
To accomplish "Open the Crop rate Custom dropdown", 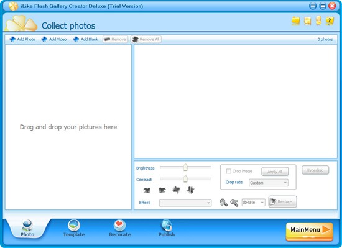I will click(268, 183).
